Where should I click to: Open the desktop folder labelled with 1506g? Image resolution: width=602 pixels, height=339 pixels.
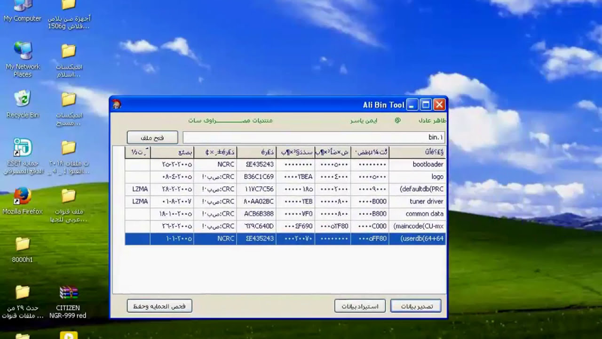tap(69, 15)
